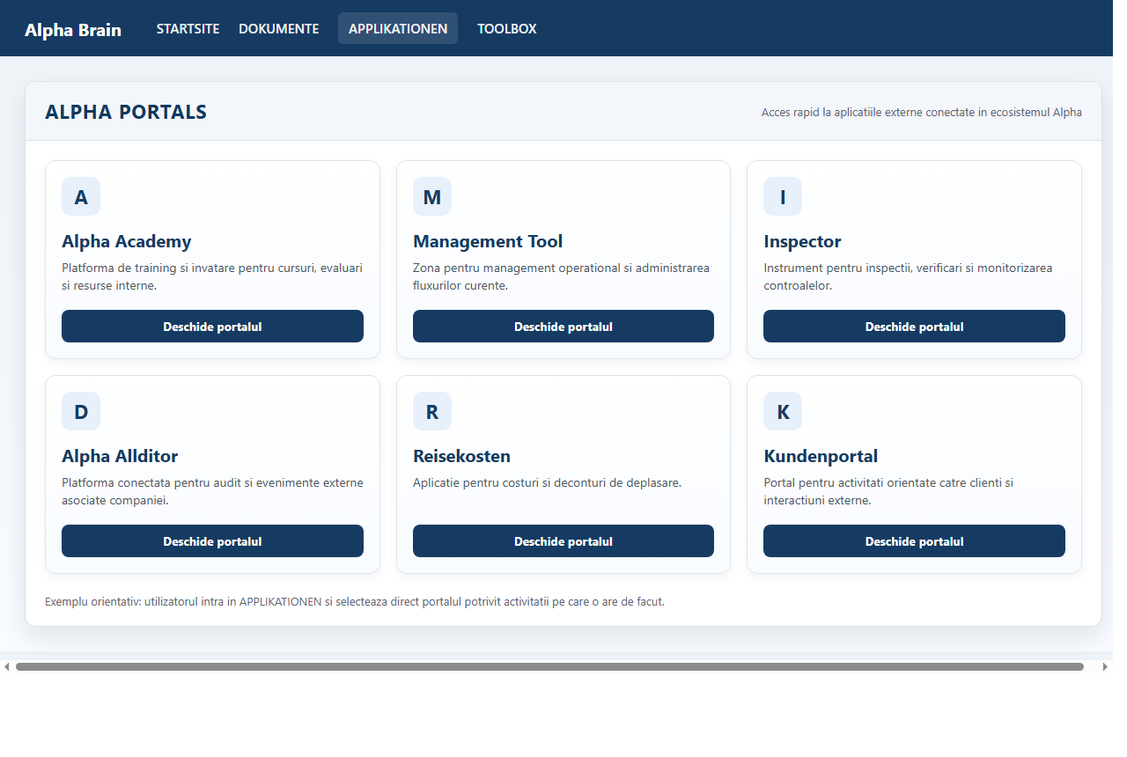1127x757 pixels.
Task: Select the APPLIKATIONEN navigation tab
Action: point(398,28)
